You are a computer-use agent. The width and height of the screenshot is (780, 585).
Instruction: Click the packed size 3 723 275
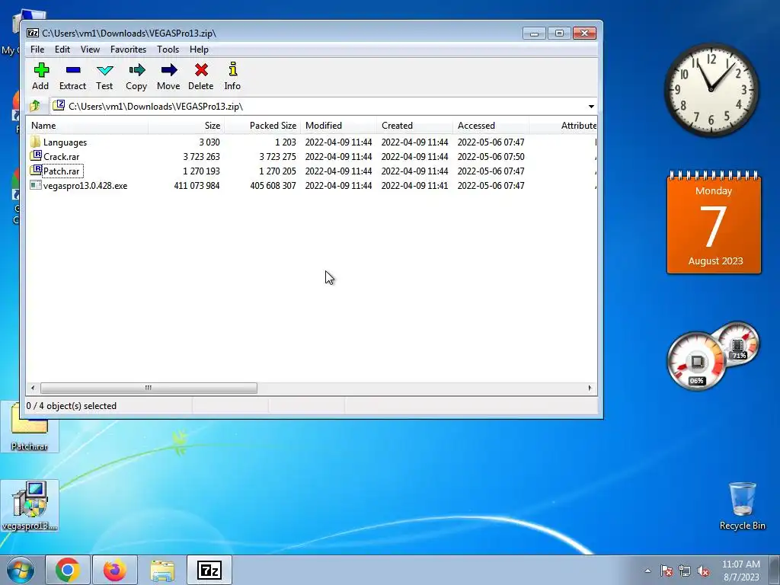tap(277, 157)
